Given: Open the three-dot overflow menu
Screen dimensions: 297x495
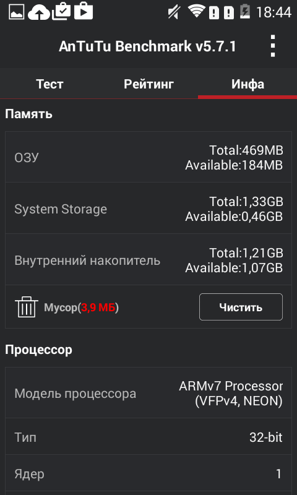Looking at the screenshot, I should pyautogui.click(x=273, y=46).
